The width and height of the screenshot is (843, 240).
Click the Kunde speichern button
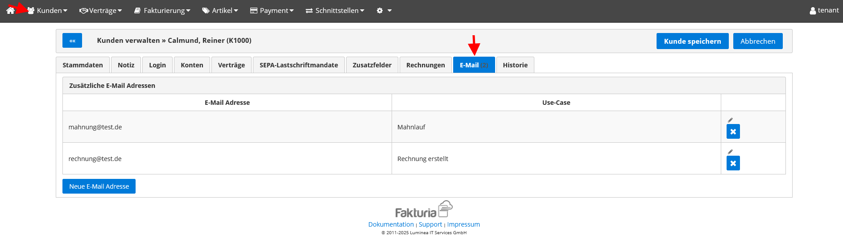click(692, 41)
